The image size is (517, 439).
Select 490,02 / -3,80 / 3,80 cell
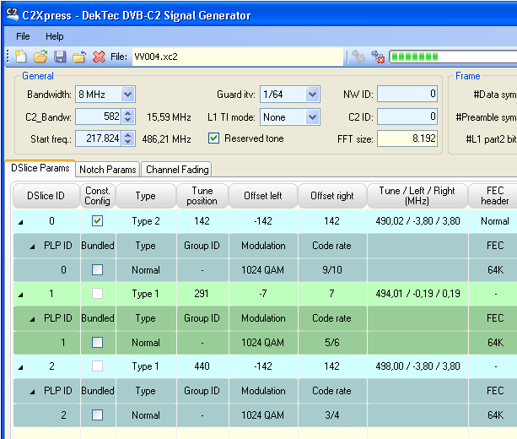click(417, 221)
